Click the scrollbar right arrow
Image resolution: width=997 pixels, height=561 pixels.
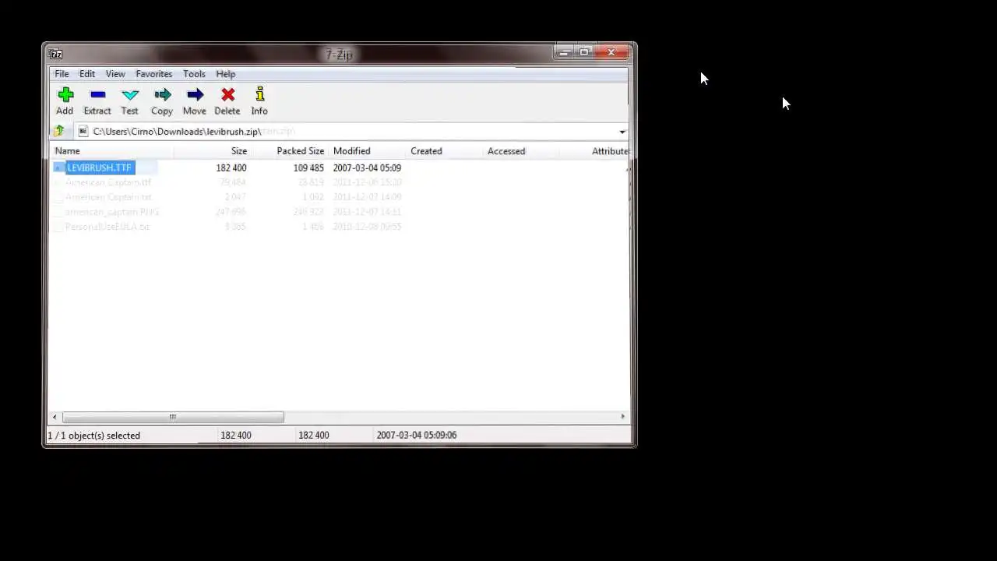pos(622,417)
